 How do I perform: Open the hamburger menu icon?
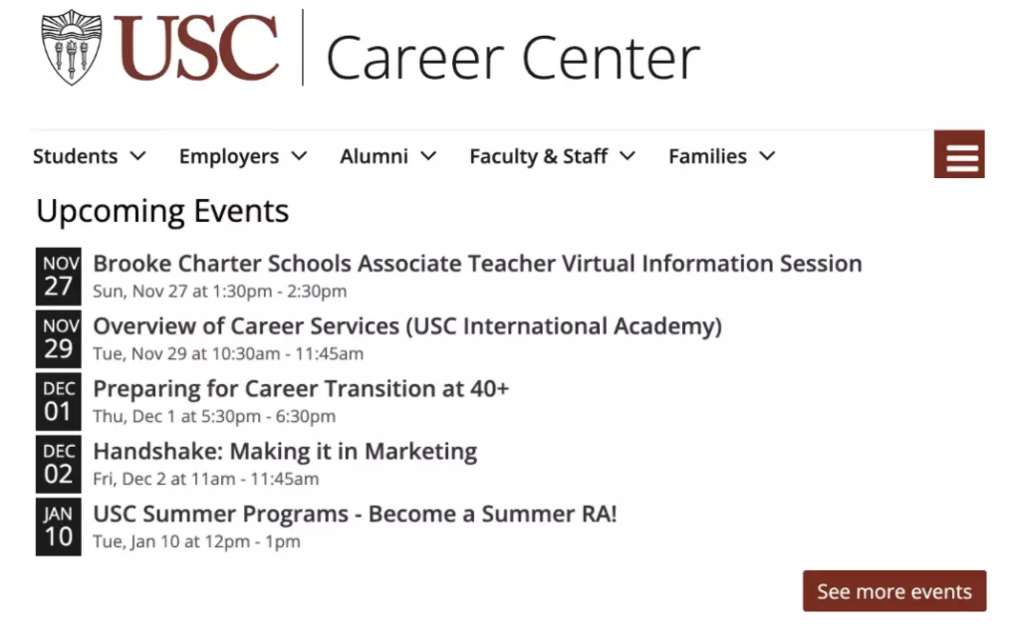959,154
